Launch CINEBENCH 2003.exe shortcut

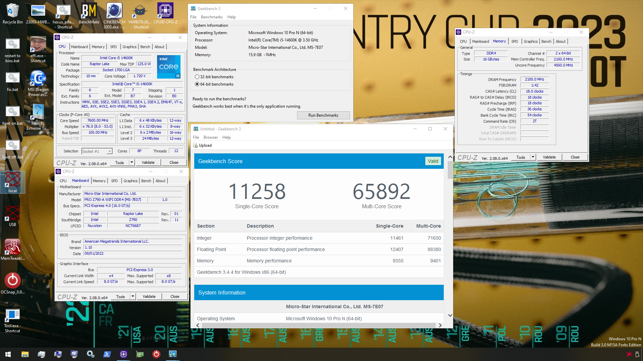click(114, 16)
